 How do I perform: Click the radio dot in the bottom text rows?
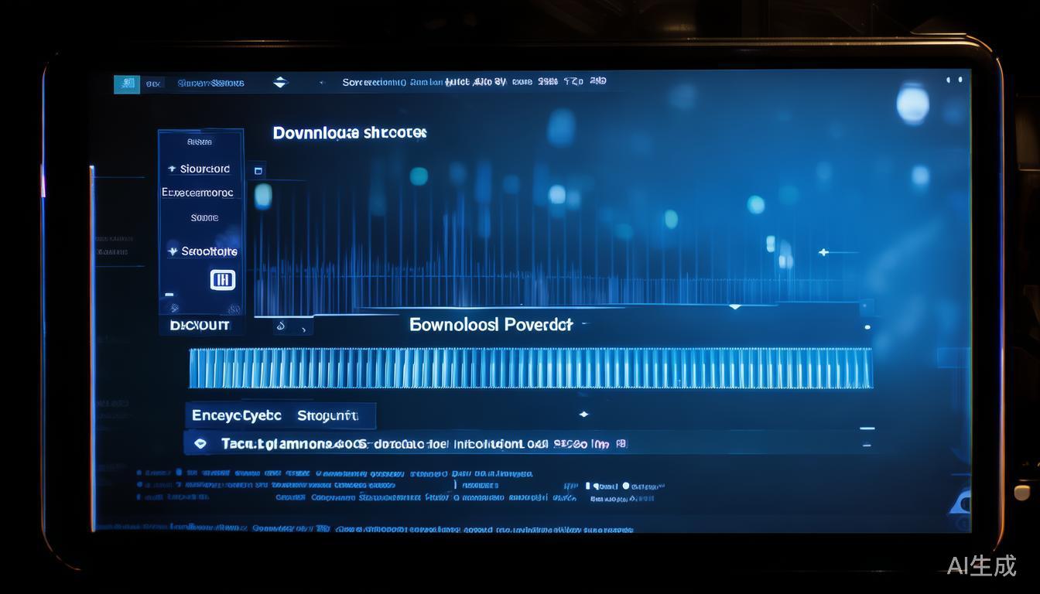627,486
